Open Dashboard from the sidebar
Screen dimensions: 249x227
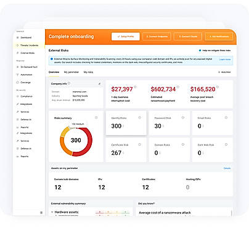click(x=26, y=38)
